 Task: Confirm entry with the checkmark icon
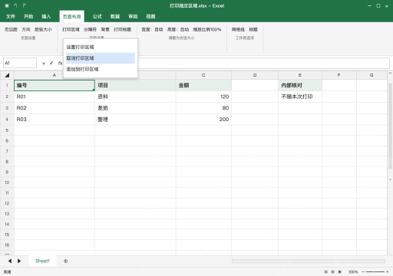(51, 63)
